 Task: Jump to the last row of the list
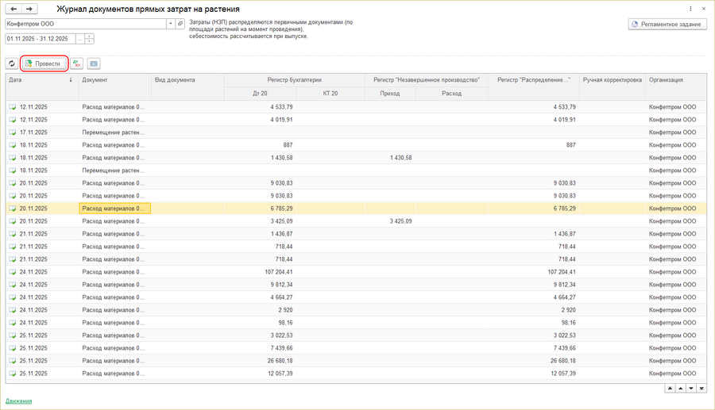pos(701,388)
